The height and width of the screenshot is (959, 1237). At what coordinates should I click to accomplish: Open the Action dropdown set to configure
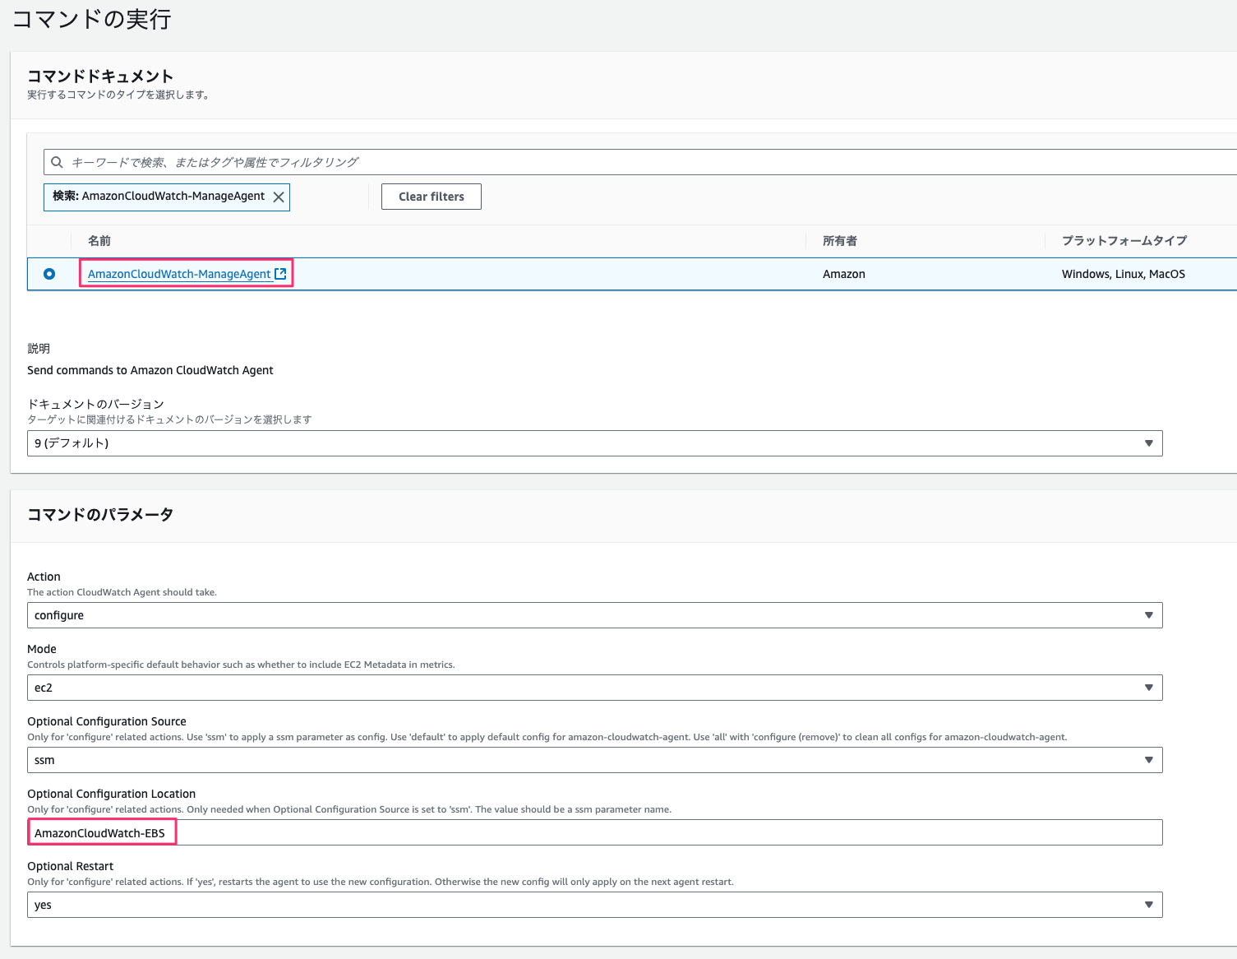coord(595,615)
